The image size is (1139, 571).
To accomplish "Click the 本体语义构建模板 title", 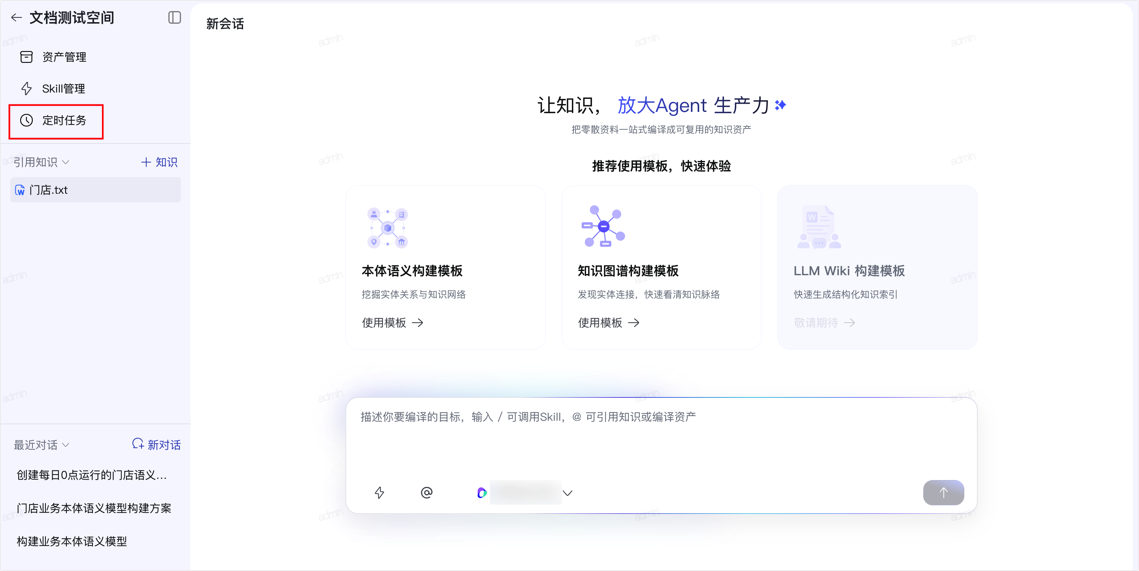I will click(412, 271).
